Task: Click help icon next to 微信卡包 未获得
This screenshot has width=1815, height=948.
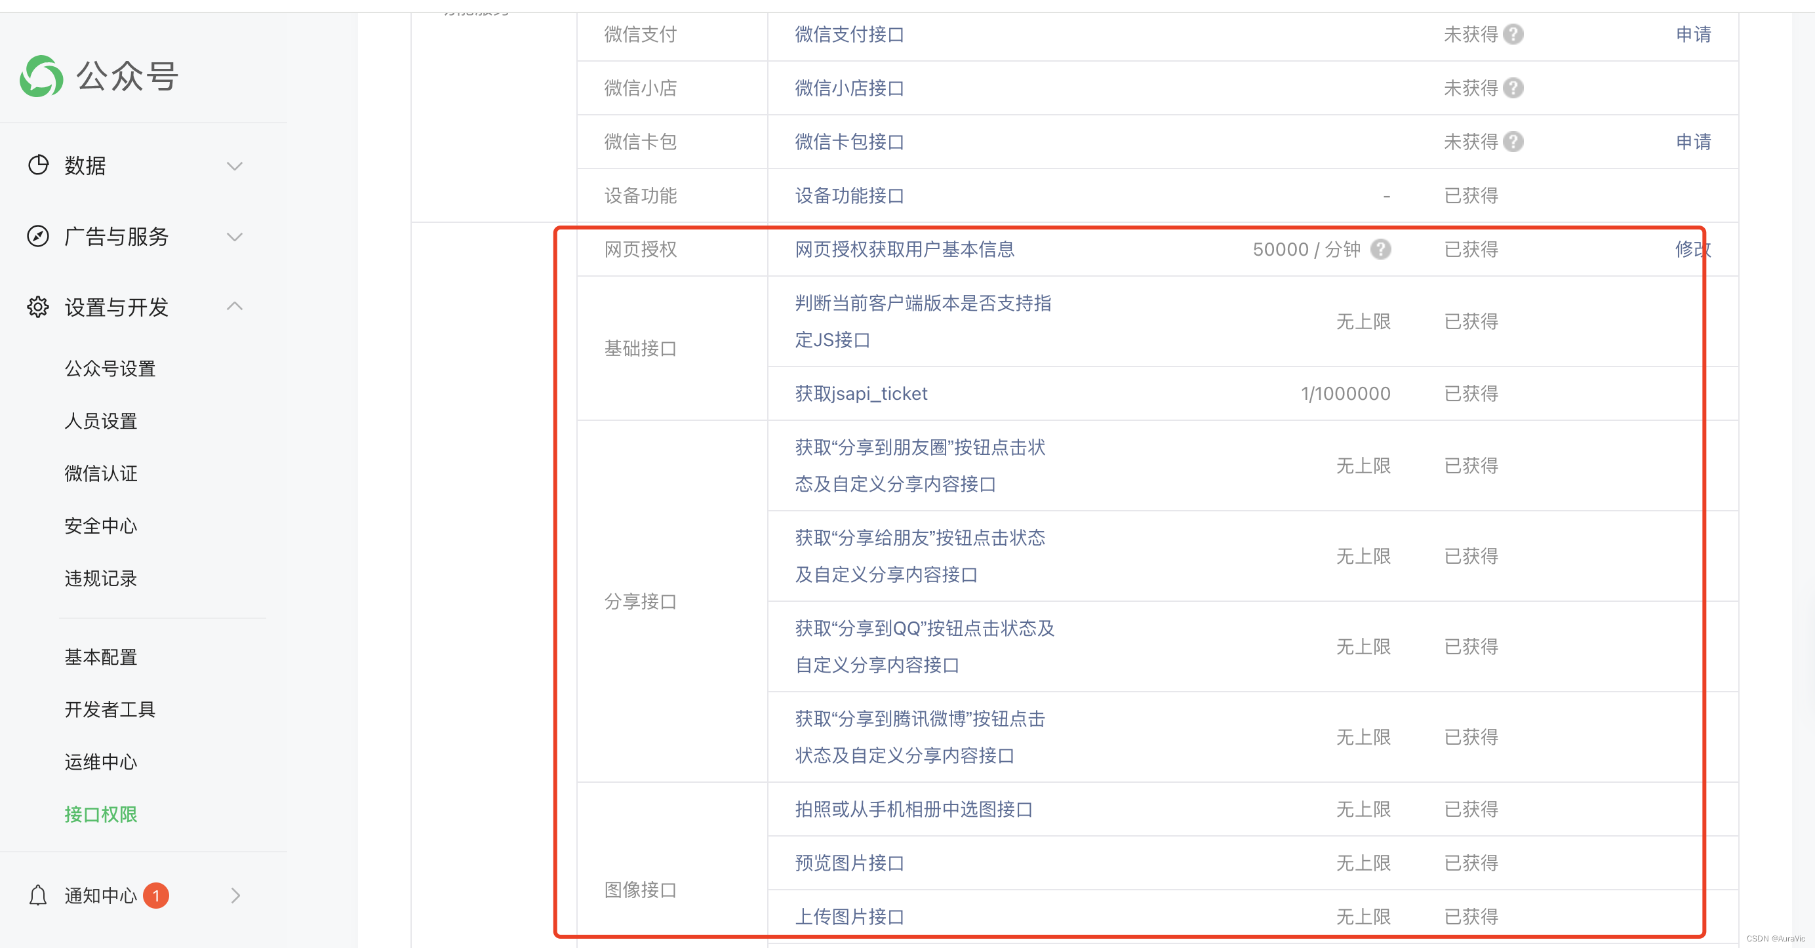Action: click(1513, 142)
